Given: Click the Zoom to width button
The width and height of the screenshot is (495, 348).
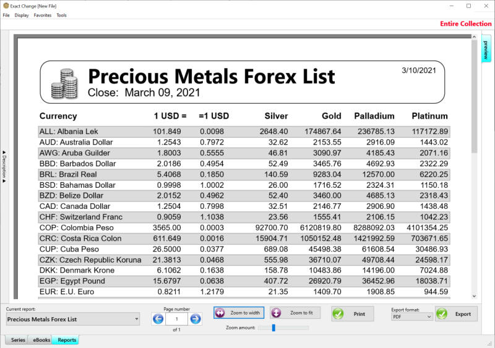Looking at the screenshot, I should [x=239, y=313].
